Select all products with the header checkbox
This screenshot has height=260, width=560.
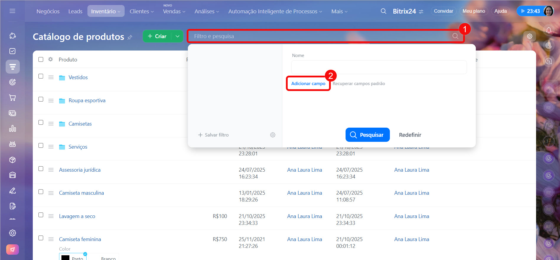pos(41,59)
